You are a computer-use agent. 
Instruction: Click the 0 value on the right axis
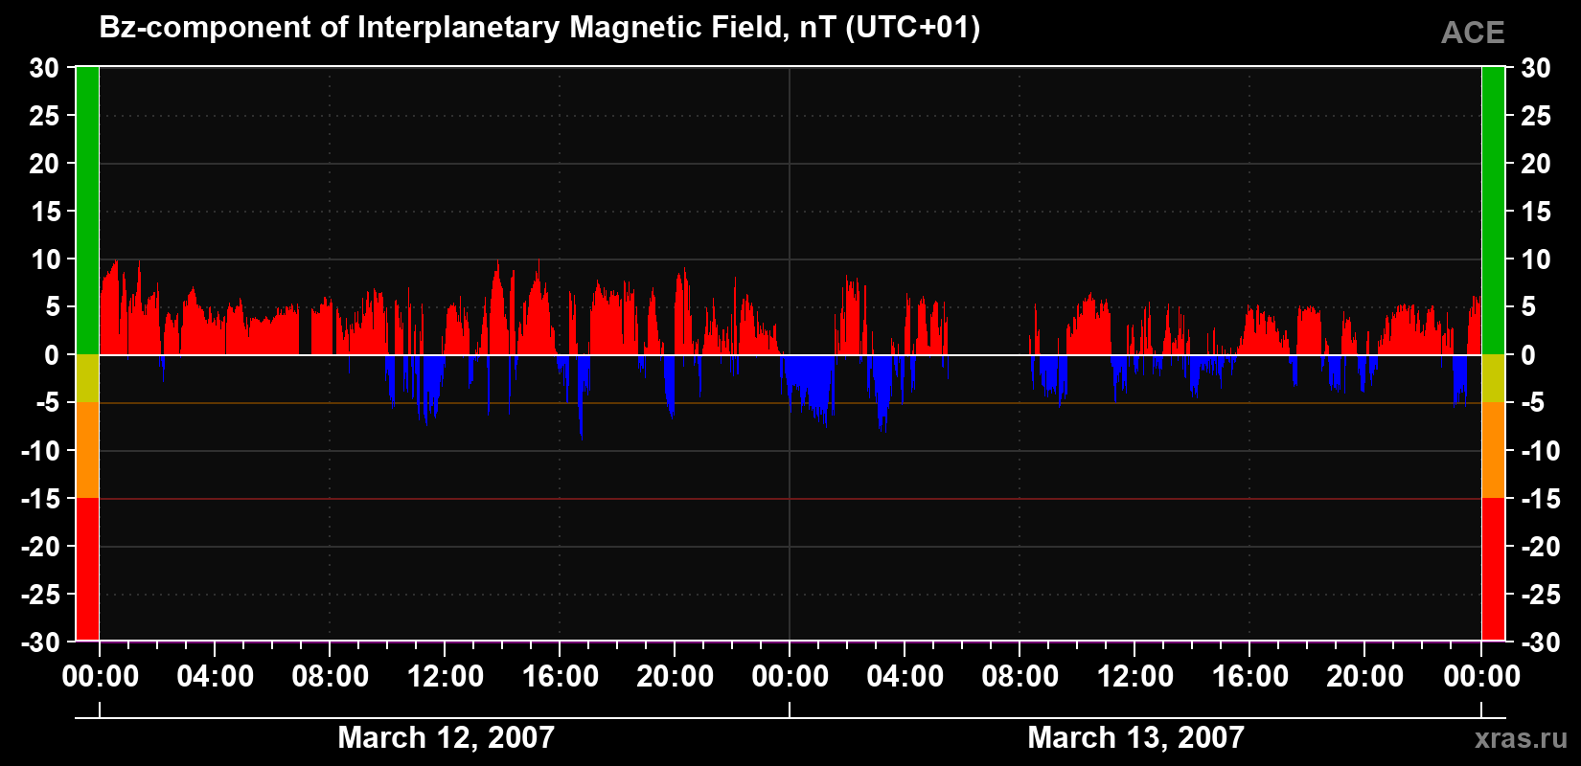(x=1528, y=355)
